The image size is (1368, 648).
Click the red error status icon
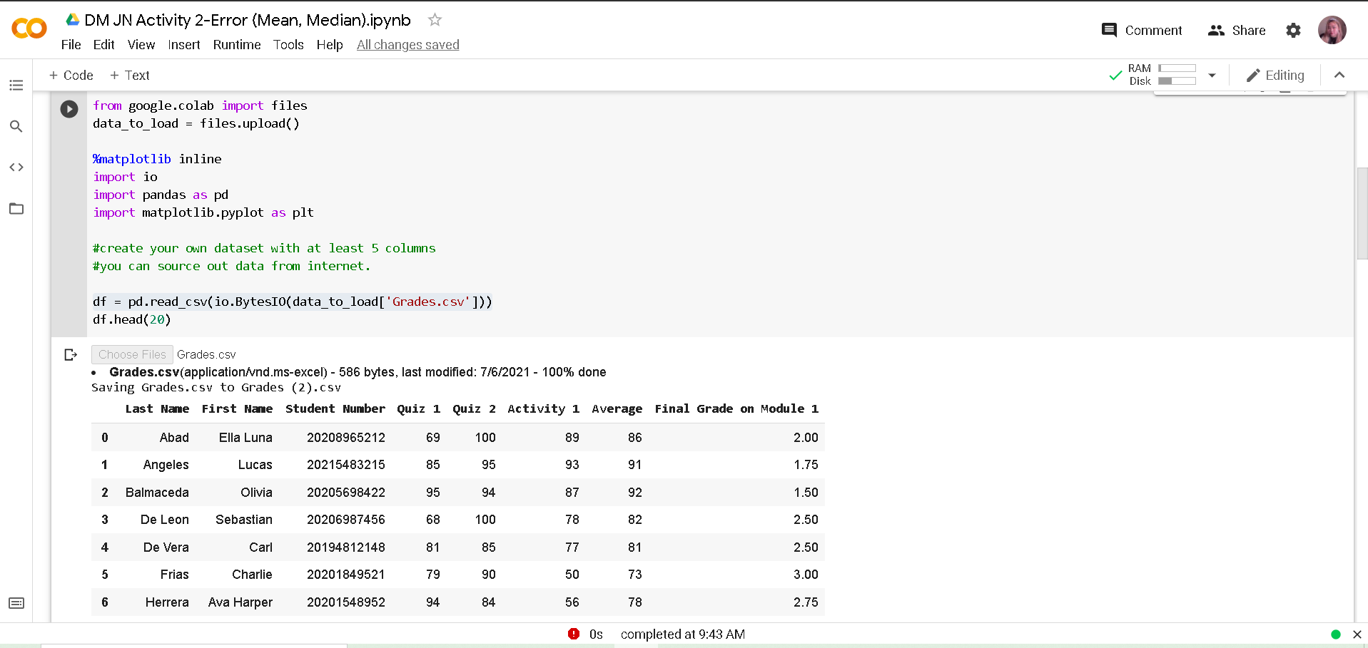pyautogui.click(x=574, y=634)
